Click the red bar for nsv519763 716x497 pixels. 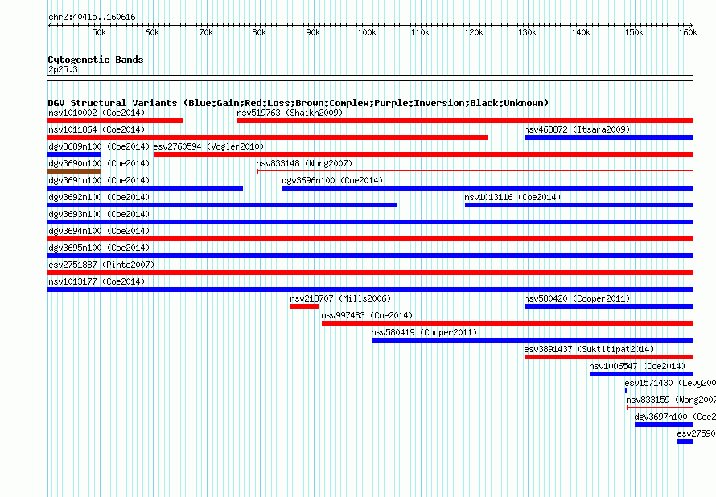click(465, 121)
